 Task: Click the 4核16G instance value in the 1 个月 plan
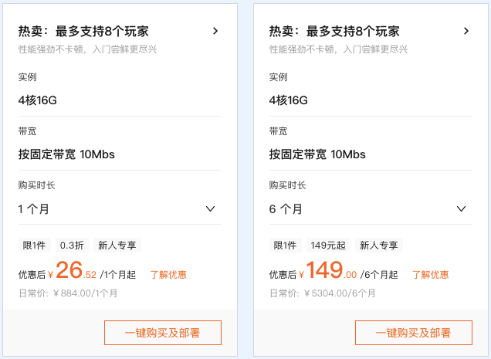point(38,100)
